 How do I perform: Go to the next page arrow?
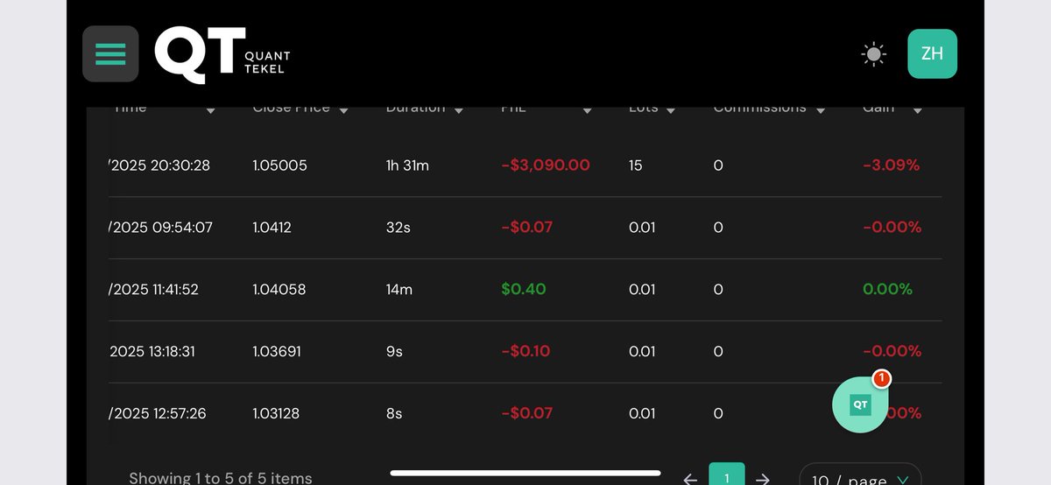coord(763,479)
